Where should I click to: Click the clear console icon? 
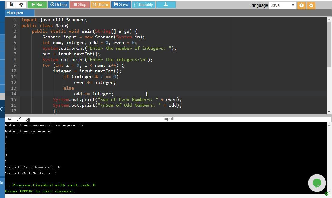tap(28, 119)
